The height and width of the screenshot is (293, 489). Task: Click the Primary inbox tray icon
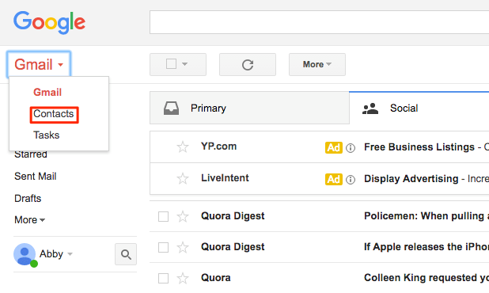click(171, 108)
